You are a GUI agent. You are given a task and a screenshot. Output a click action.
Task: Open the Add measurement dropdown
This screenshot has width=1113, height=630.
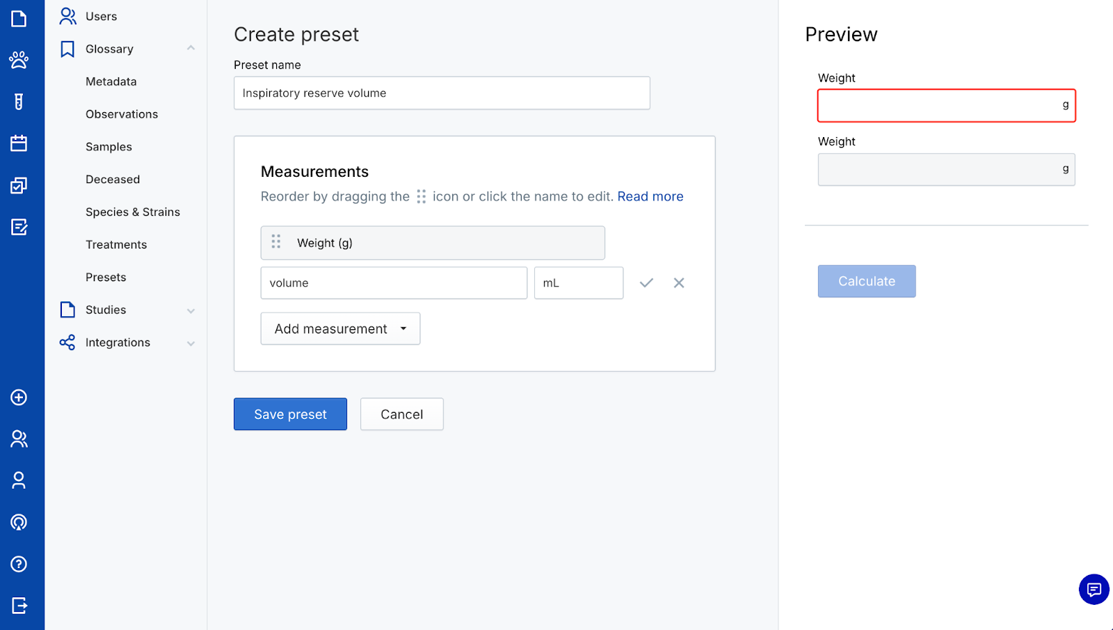coord(340,329)
